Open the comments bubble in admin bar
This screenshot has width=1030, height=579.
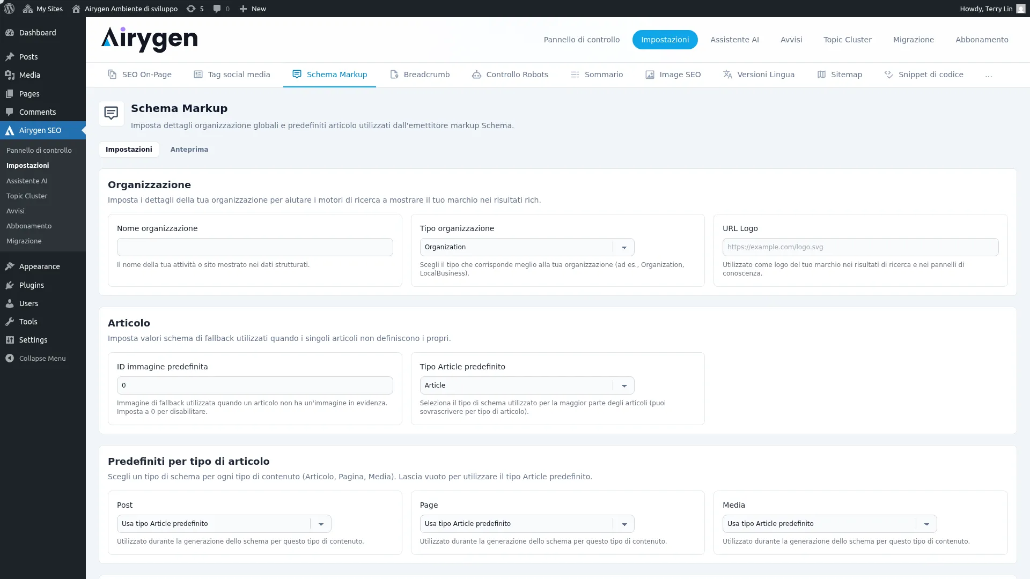[217, 9]
